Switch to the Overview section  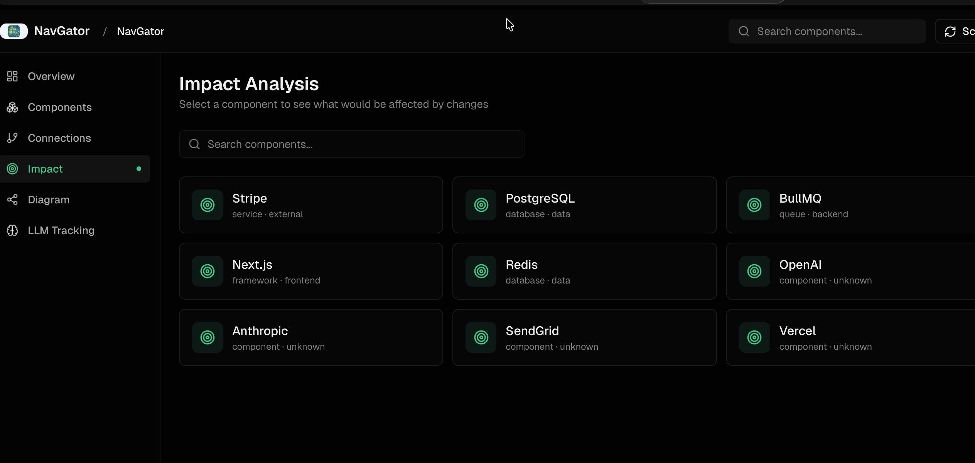[x=51, y=76]
